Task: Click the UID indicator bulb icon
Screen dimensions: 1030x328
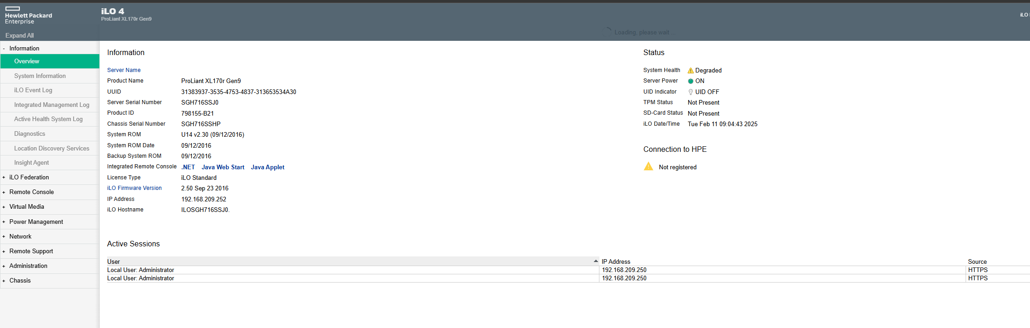Action: [x=691, y=92]
